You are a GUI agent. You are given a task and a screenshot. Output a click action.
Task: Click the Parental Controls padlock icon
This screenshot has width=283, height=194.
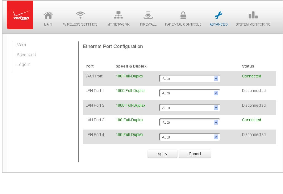coord(183,15)
